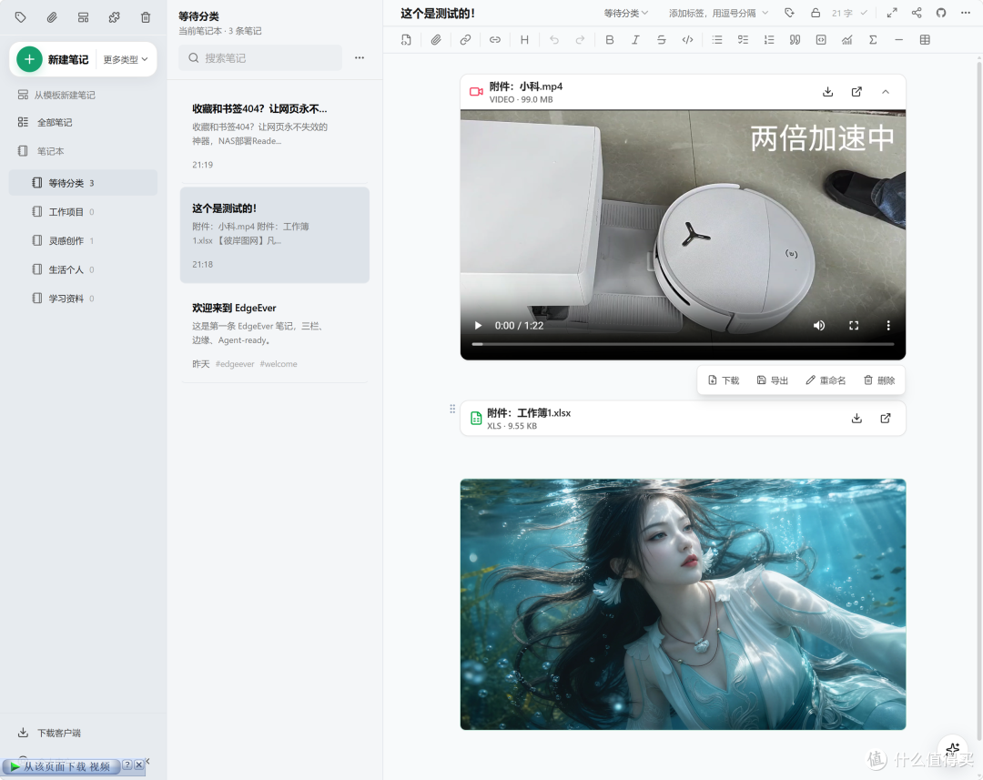Apply Italic formatting from the editor toolbar
Image resolution: width=983 pixels, height=780 pixels.
click(635, 40)
